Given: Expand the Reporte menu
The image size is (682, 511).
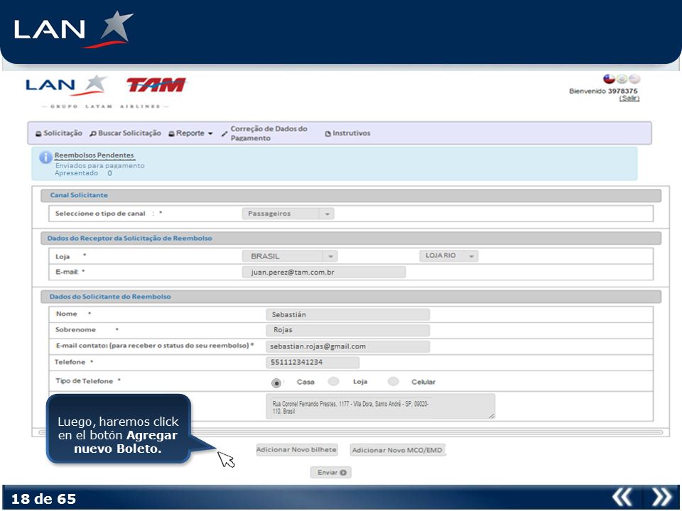Looking at the screenshot, I should click(190, 133).
